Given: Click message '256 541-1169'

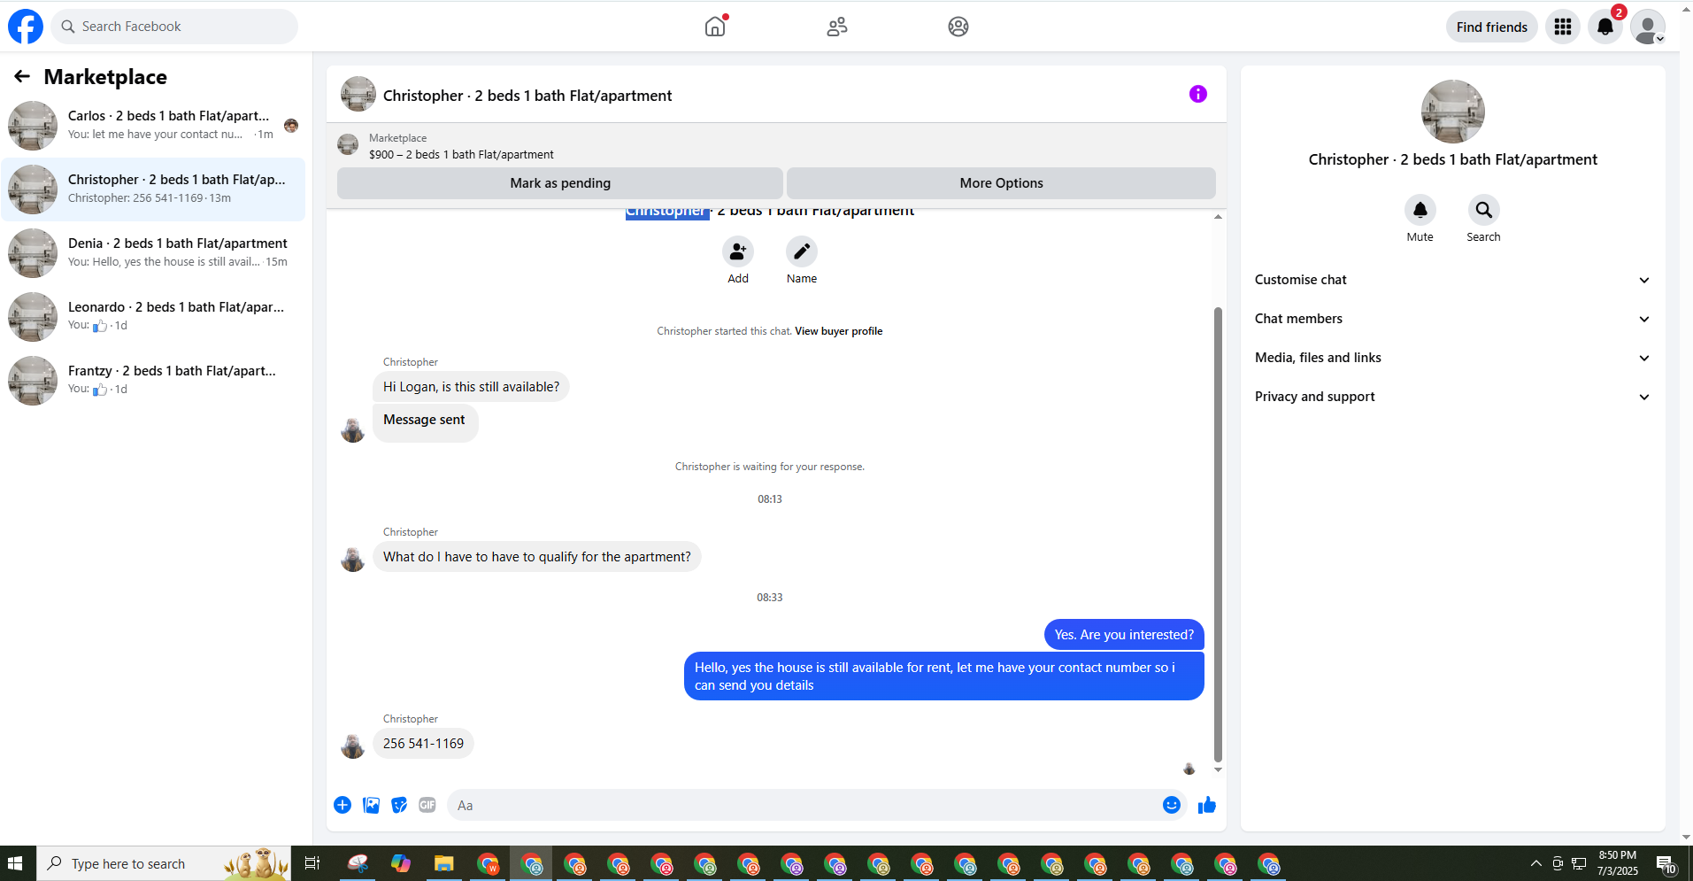Looking at the screenshot, I should (x=423, y=744).
